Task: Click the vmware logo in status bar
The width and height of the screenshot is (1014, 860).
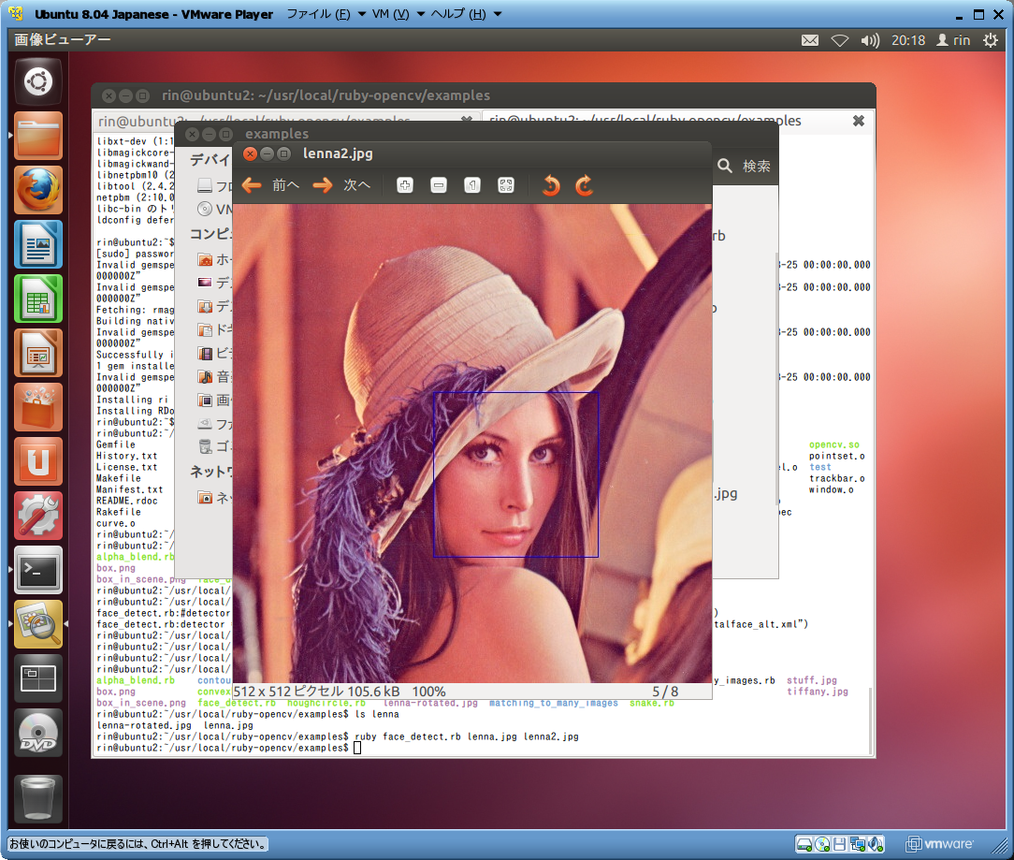Action: (x=939, y=844)
